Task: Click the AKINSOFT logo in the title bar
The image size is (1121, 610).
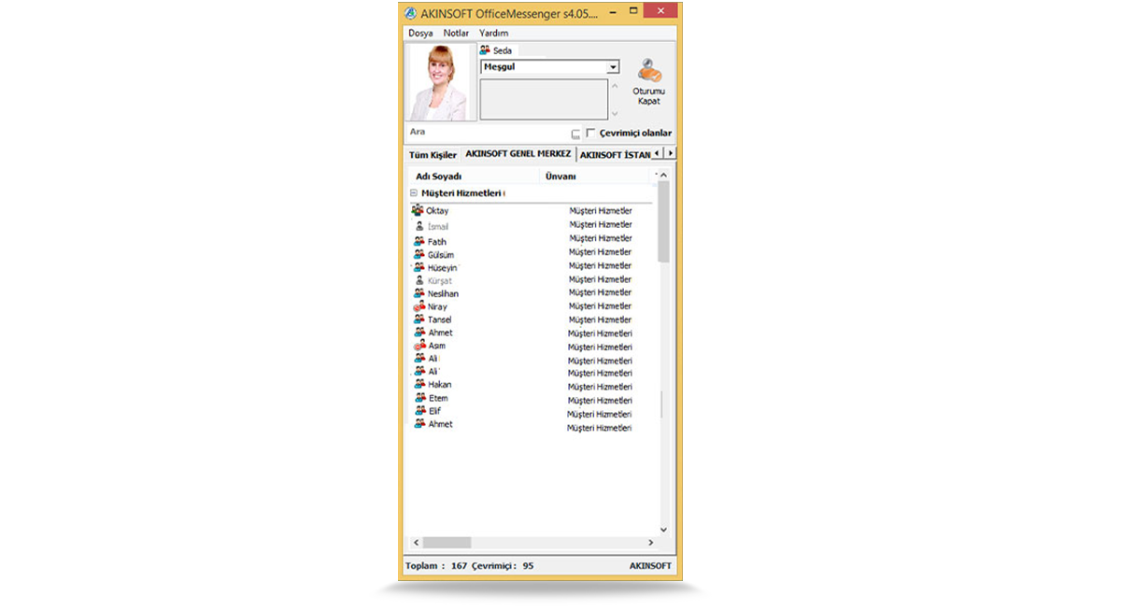Action: (x=412, y=10)
